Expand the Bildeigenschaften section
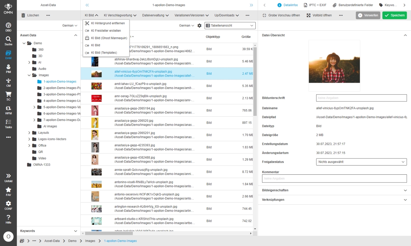This screenshot has width=411, height=246. [x=334, y=190]
